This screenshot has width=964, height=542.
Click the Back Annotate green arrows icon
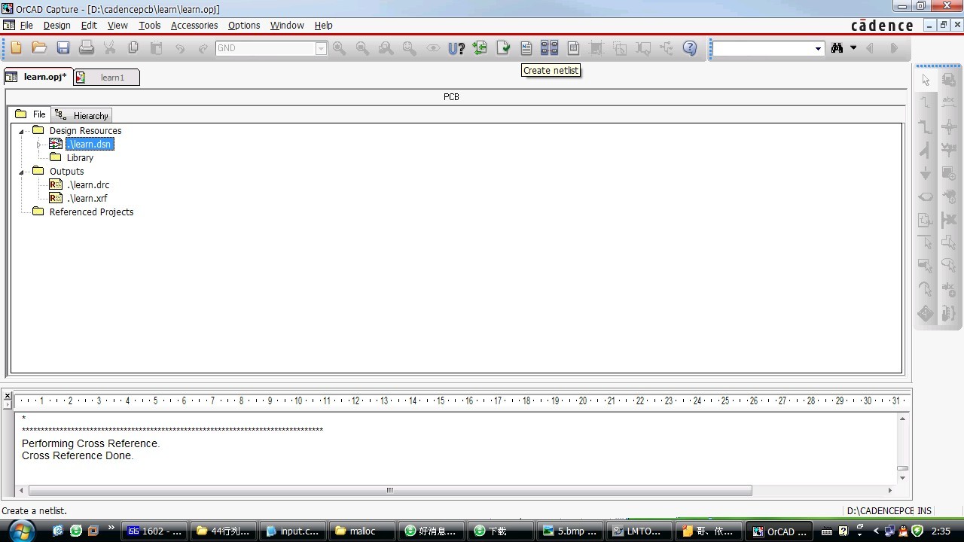pos(480,48)
